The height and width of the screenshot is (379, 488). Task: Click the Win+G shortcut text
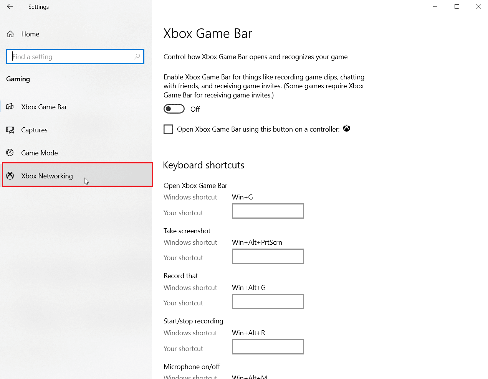[242, 197]
